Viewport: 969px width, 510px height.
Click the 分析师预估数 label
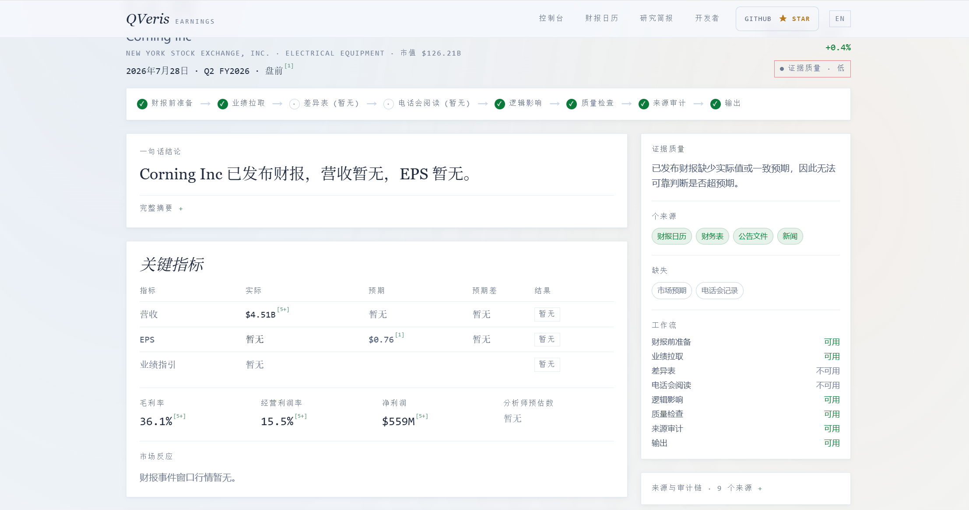(528, 403)
